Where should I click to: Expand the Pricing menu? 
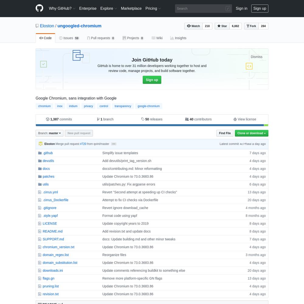[153, 8]
